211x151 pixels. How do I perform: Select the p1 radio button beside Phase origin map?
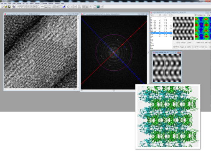point(208,15)
